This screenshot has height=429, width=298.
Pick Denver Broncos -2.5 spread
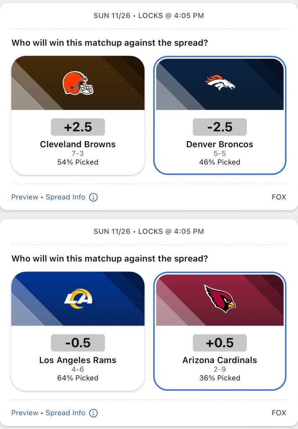[x=220, y=127]
